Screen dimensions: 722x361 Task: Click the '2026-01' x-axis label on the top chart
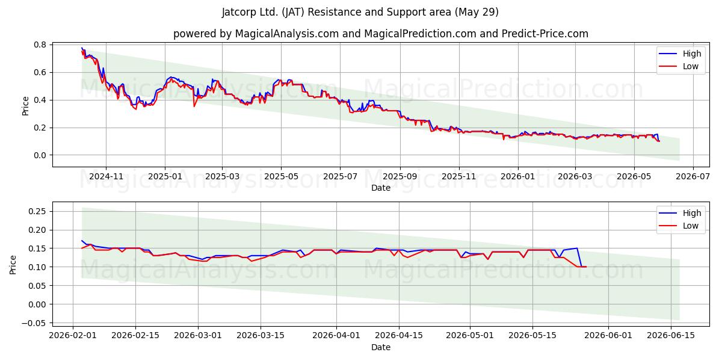[x=518, y=177]
